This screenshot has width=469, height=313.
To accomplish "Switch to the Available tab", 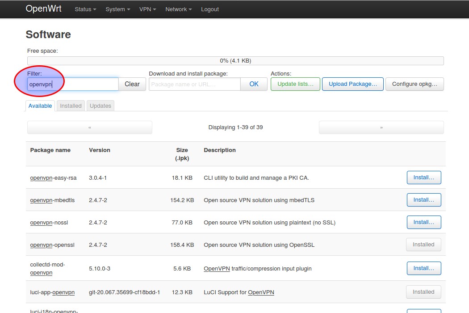I will pyautogui.click(x=40, y=106).
